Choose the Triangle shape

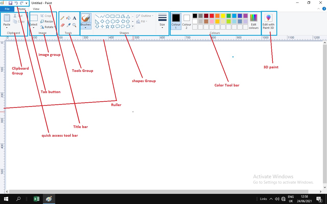[128, 16]
